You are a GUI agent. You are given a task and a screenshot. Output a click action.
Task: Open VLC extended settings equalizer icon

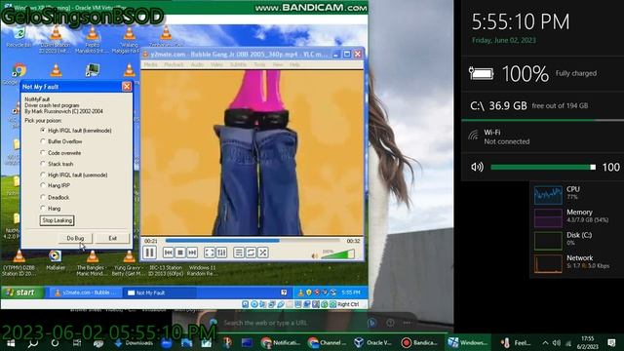[x=221, y=253]
